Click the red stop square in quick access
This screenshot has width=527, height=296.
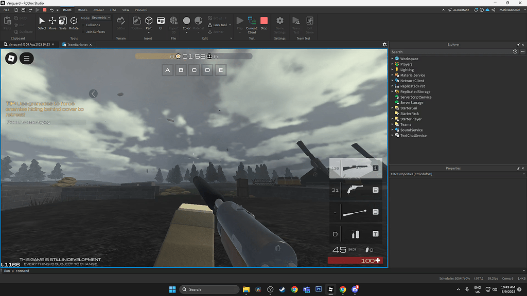(x=45, y=10)
